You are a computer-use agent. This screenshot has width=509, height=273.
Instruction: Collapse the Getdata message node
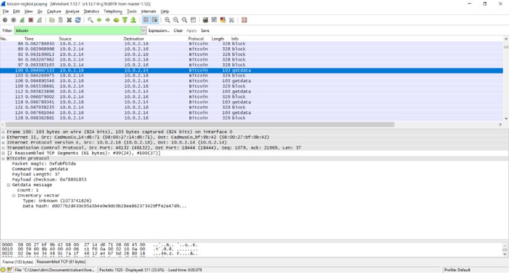[x=8, y=185]
